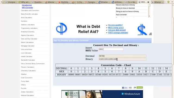Close the HEX converter browser tab
174x98 pixels.
[x=148, y=2]
